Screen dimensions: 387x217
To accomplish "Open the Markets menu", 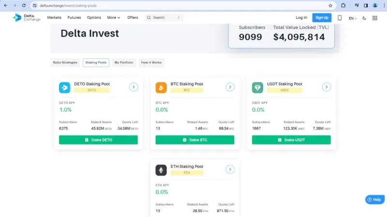I will point(54,17).
